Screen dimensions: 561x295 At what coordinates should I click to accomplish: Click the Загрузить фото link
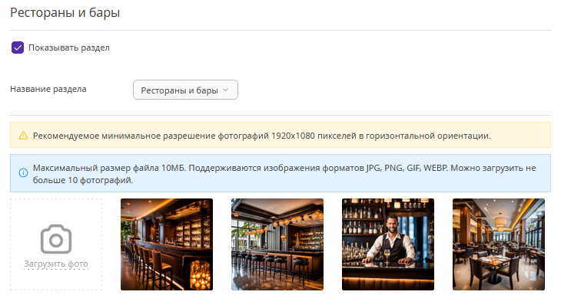tap(56, 264)
